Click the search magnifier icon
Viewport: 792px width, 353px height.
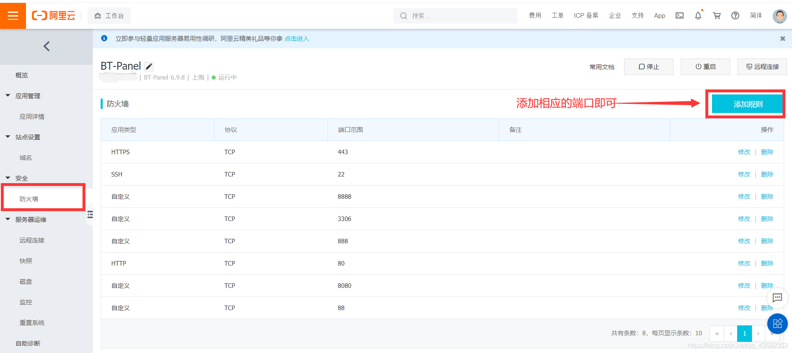tap(403, 16)
